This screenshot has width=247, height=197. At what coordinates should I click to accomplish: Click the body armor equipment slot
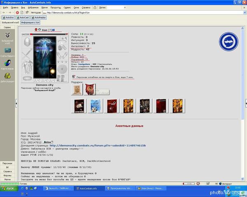pyautogui.click(x=27, y=67)
